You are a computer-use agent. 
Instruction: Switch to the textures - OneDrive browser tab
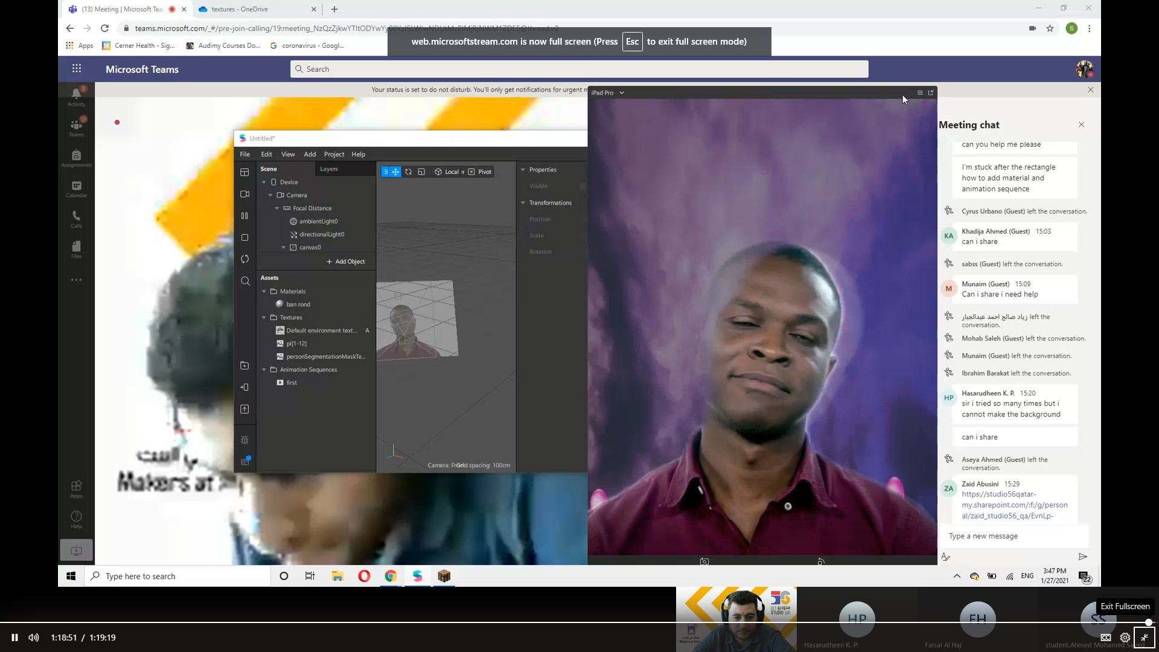257,9
